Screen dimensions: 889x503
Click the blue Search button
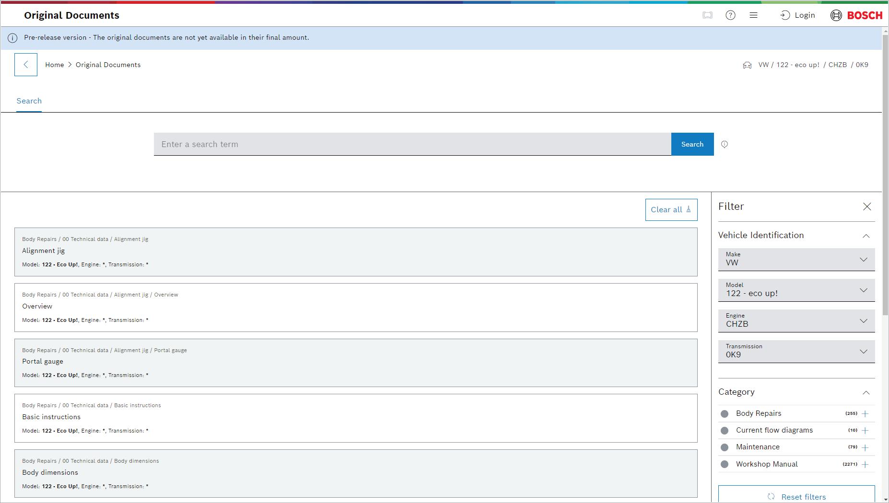(692, 144)
